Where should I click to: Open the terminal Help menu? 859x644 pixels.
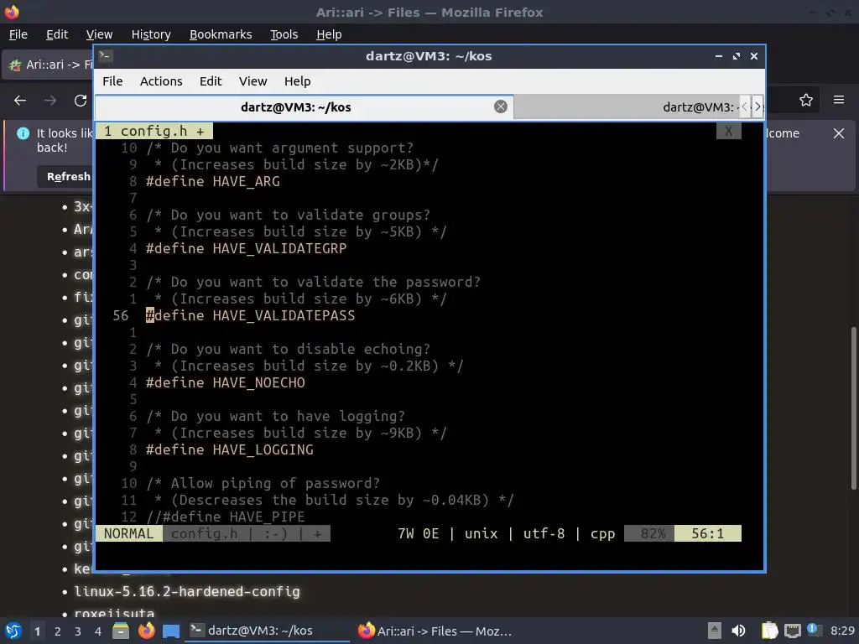click(298, 81)
